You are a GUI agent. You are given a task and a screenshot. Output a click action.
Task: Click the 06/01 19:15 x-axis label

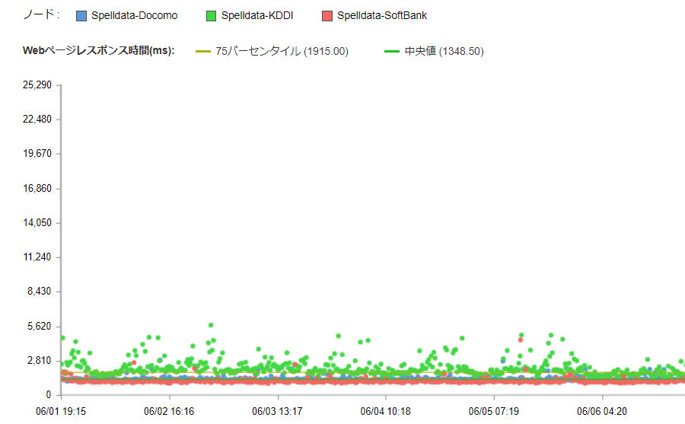61,411
